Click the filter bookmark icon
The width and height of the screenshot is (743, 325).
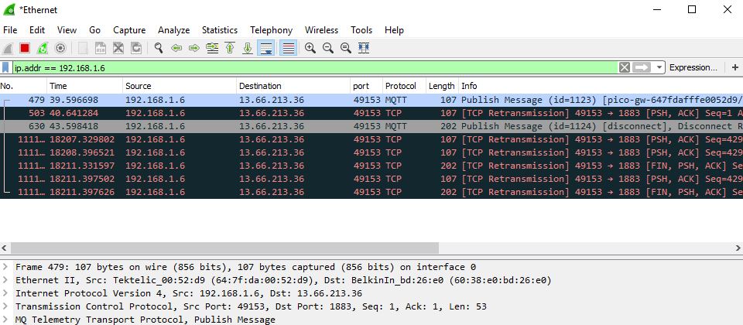[5, 68]
